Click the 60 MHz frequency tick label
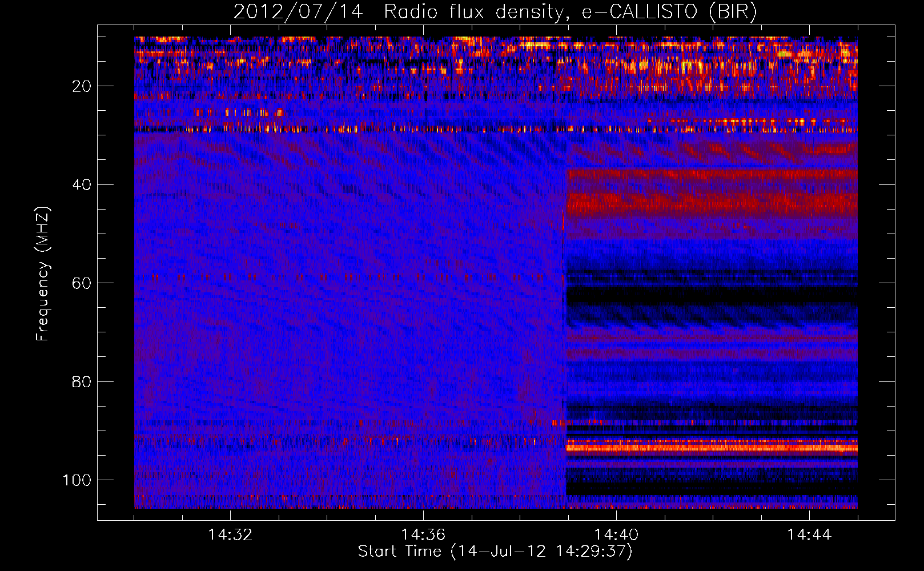Screen dimensions: 924x571 82,283
